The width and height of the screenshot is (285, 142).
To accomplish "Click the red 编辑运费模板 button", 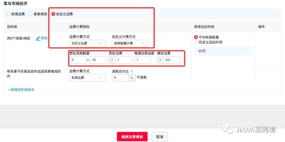I will (132, 136).
